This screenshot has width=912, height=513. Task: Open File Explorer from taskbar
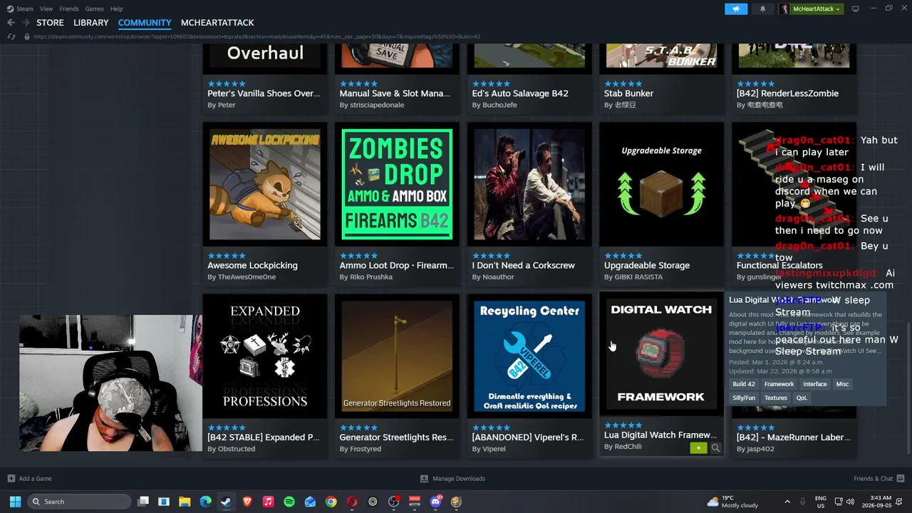[185, 502]
